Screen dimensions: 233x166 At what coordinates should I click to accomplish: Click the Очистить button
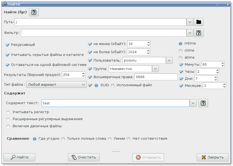click(x=84, y=157)
